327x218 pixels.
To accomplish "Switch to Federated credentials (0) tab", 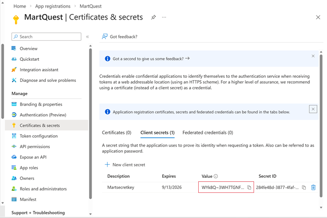I will tap(208, 133).
